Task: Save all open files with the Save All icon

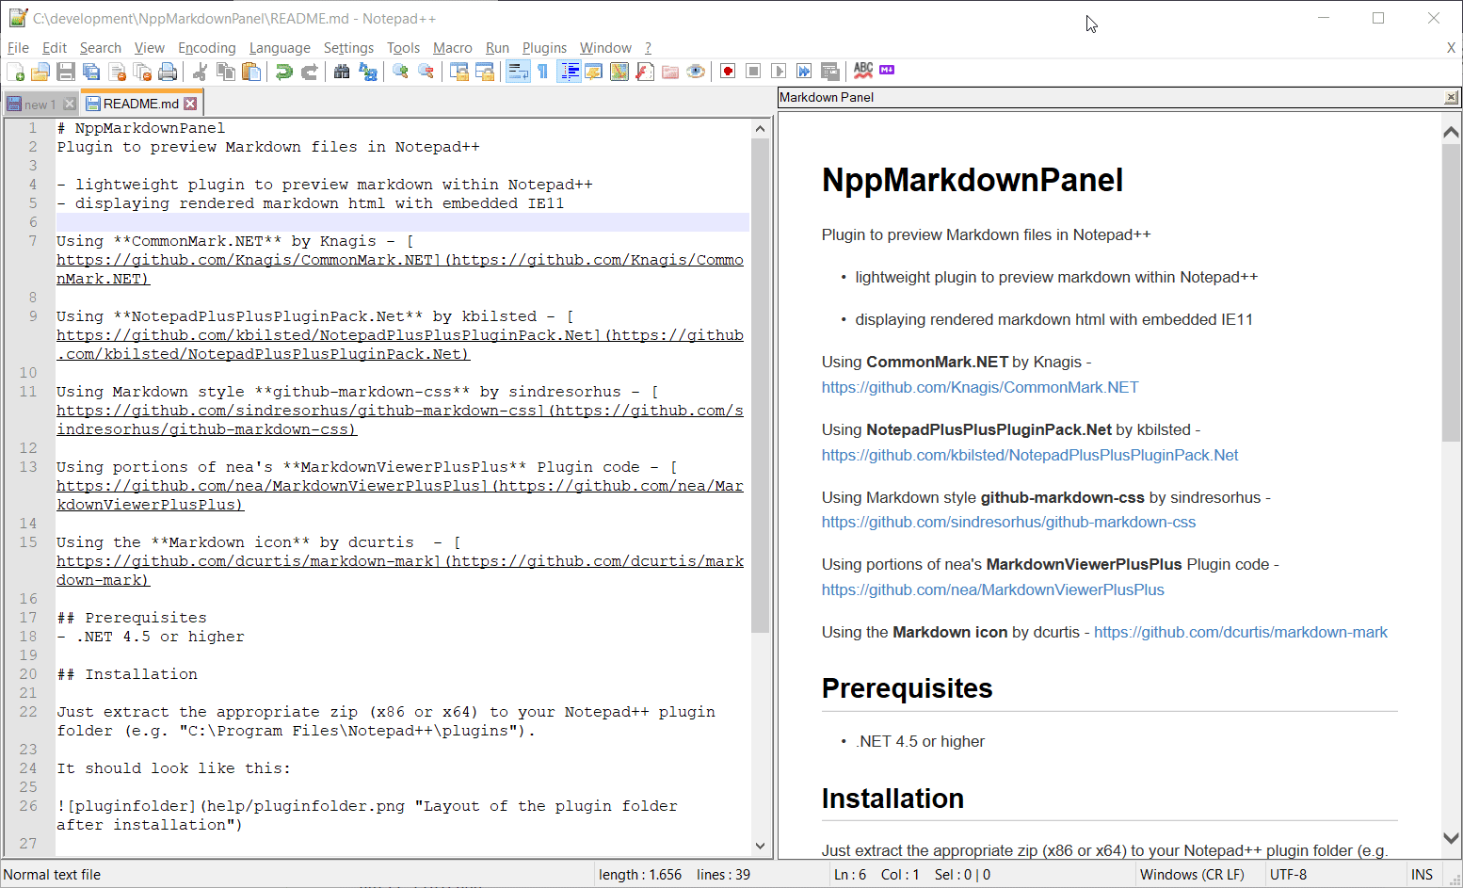Action: click(x=91, y=72)
